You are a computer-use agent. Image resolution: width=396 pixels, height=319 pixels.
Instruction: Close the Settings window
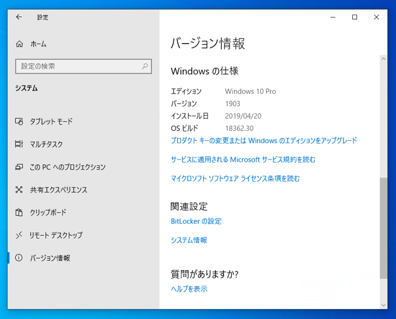click(376, 17)
